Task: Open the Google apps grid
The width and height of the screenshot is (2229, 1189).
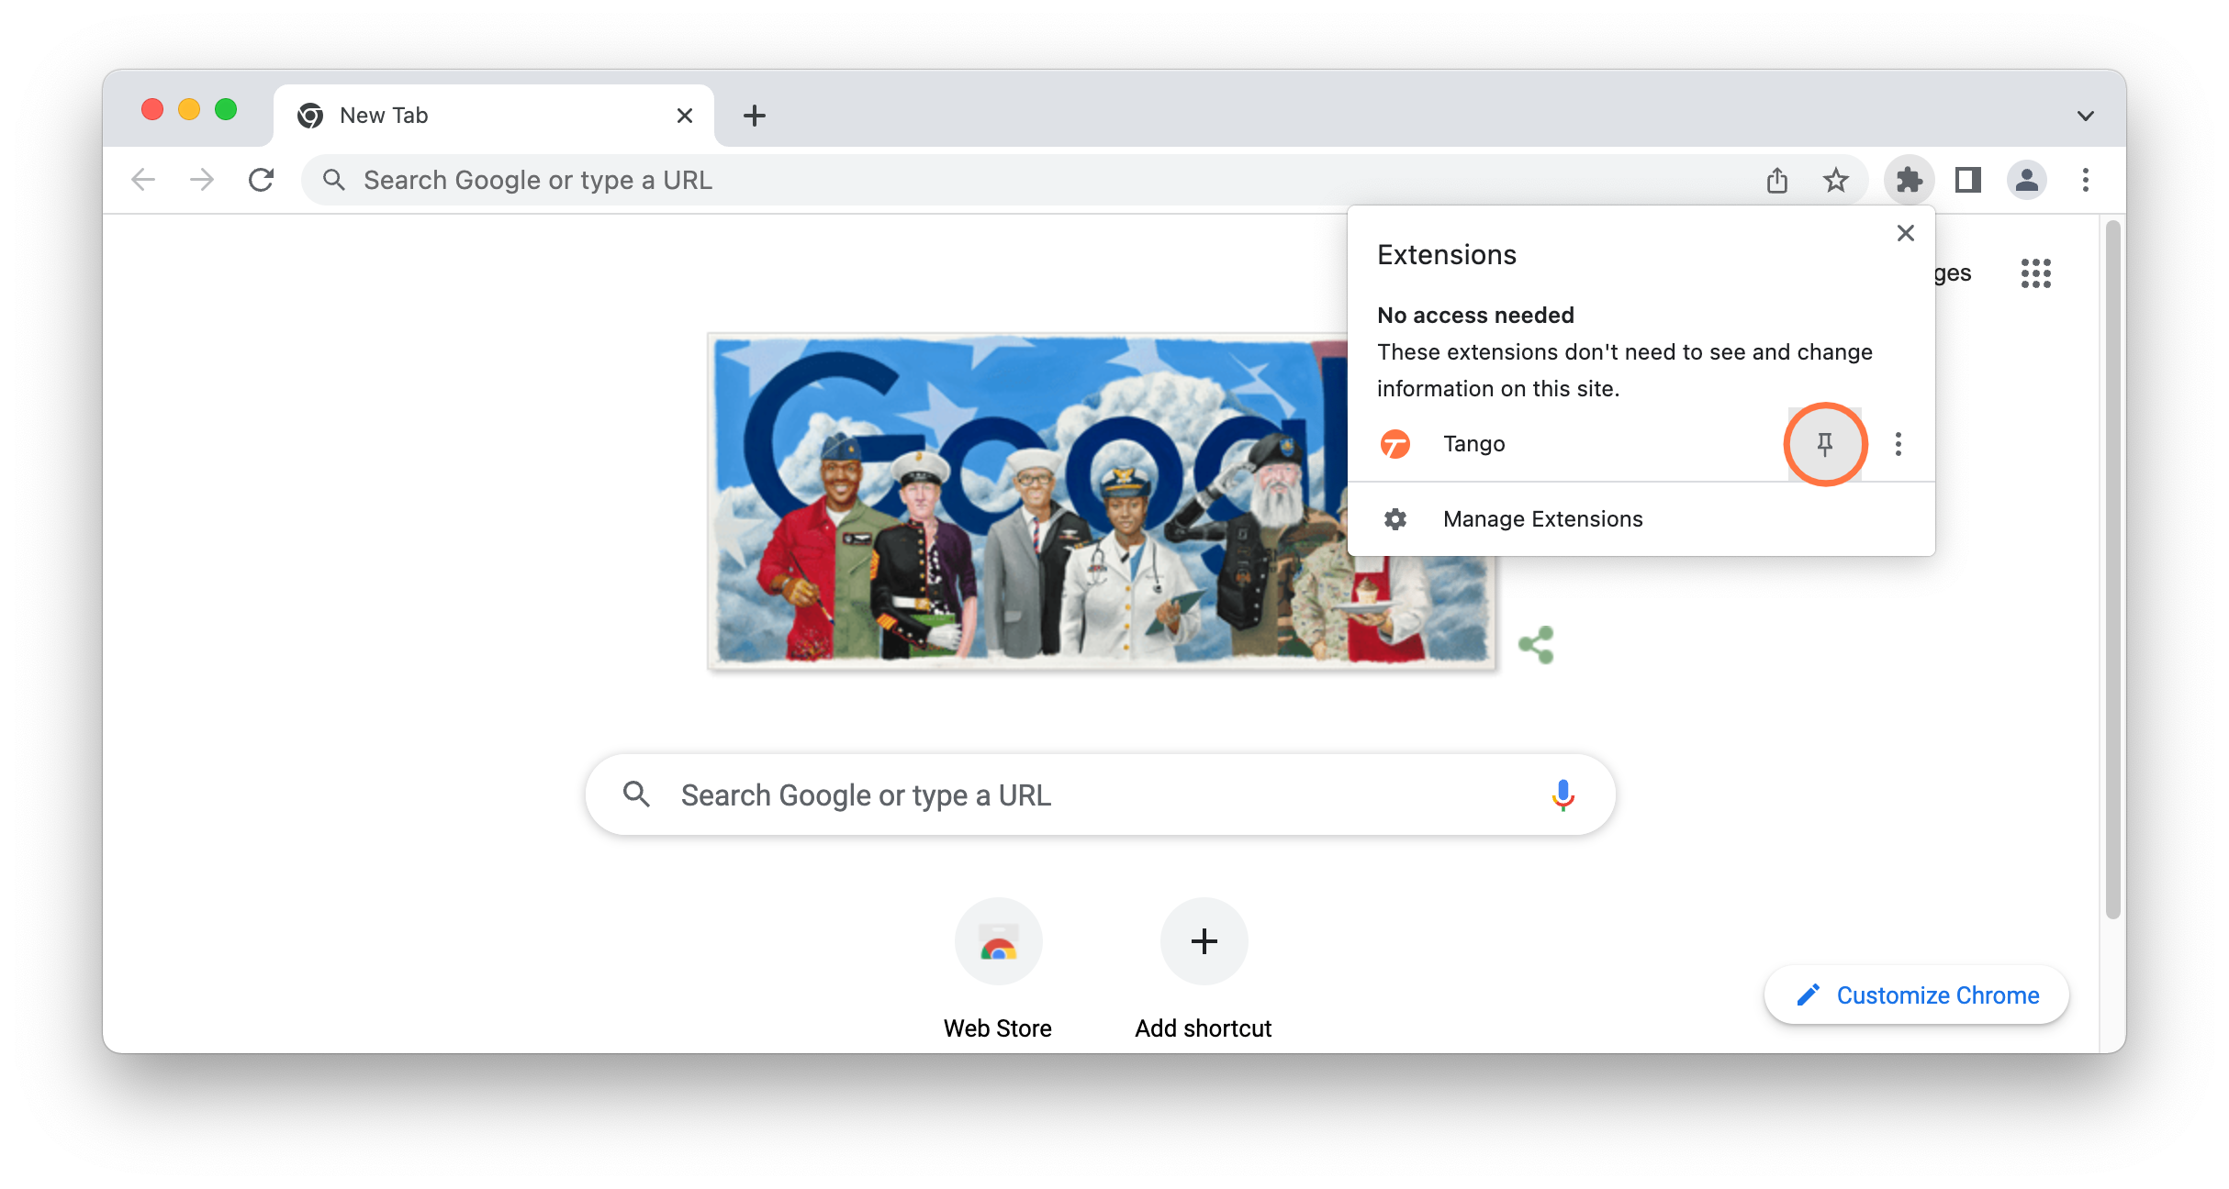Action: 2036,273
